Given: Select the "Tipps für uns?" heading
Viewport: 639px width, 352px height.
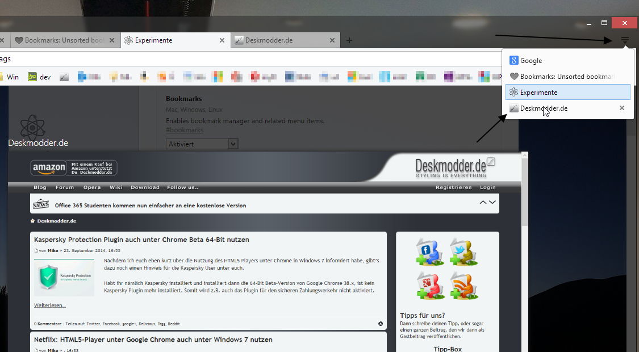Looking at the screenshot, I should coord(422,315).
